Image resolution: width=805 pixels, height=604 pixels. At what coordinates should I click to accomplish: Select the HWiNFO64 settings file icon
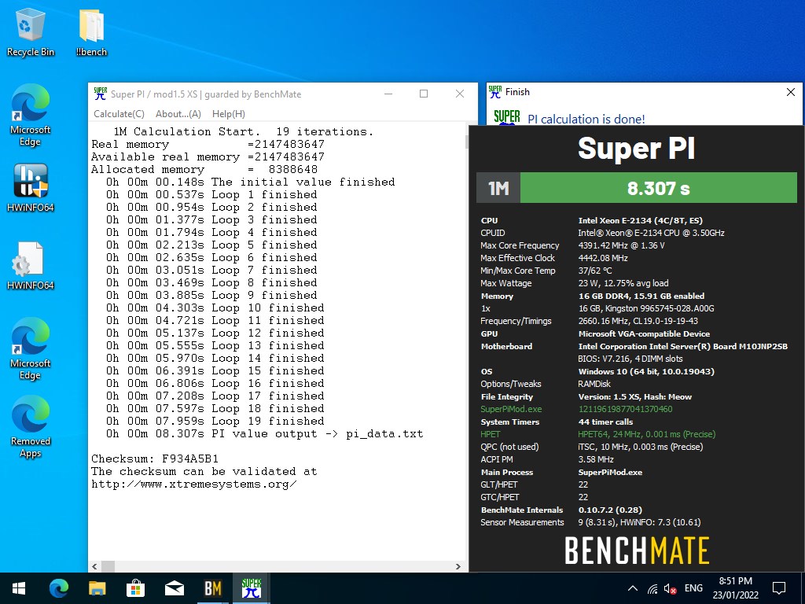tap(31, 266)
